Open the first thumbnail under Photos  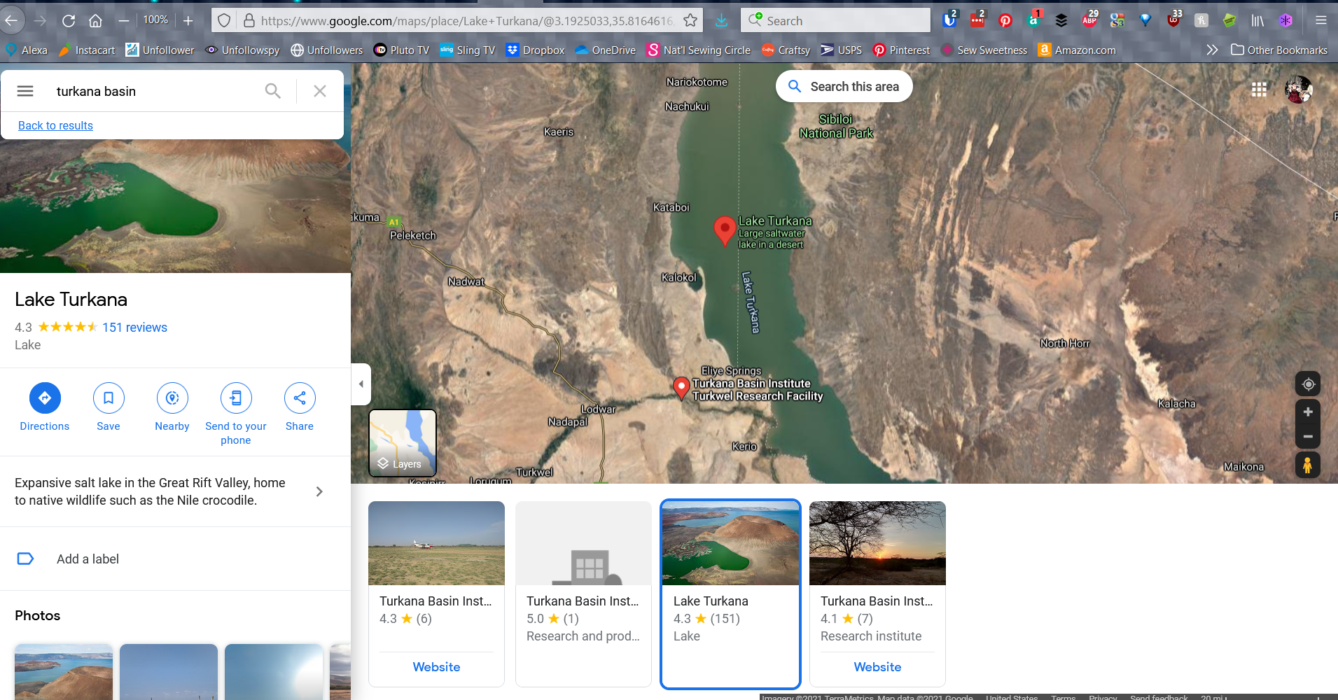[x=64, y=672]
